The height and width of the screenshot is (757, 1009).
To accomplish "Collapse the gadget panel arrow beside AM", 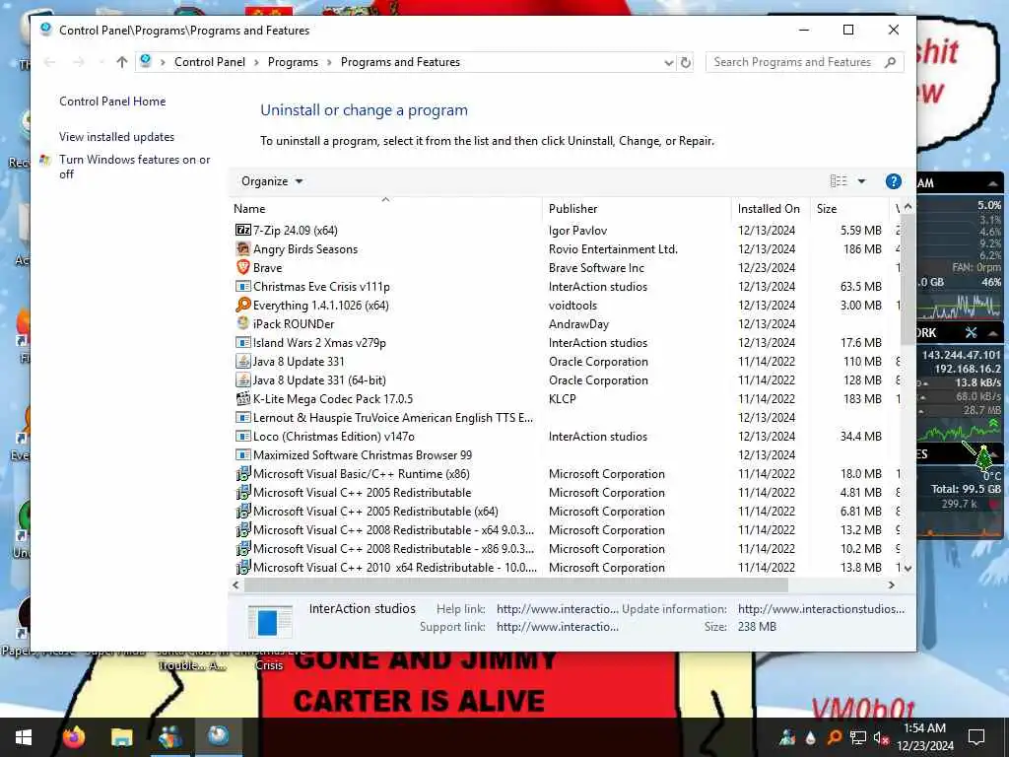I will coord(993,183).
